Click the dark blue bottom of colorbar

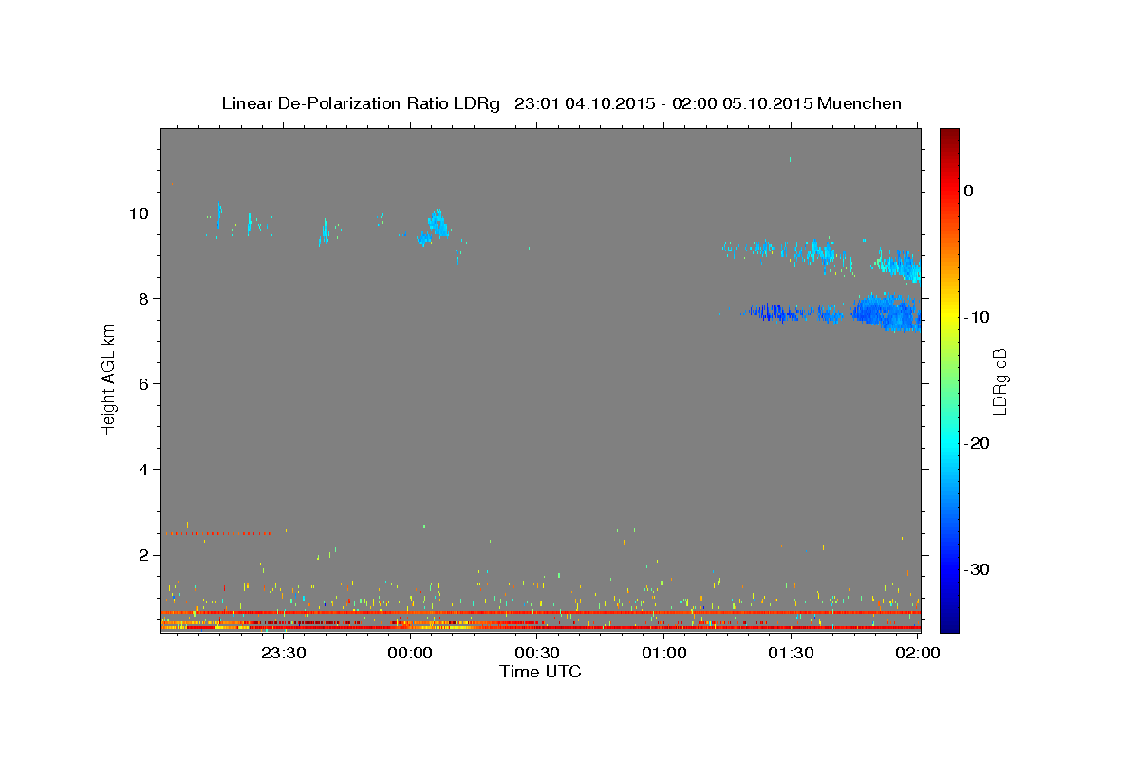pyautogui.click(x=949, y=621)
